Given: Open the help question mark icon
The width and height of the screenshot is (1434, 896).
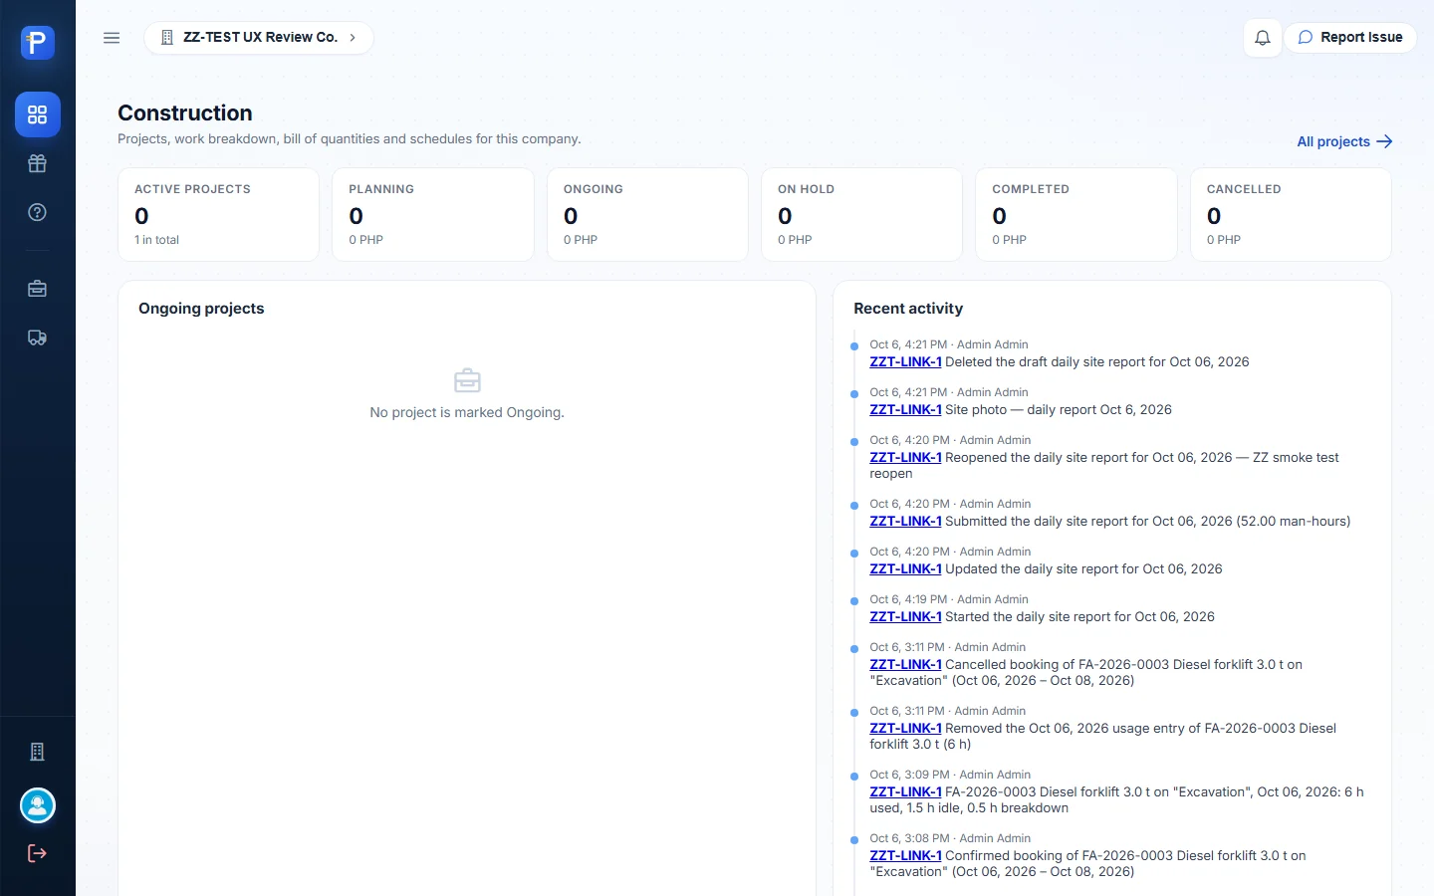Looking at the screenshot, I should click(38, 212).
